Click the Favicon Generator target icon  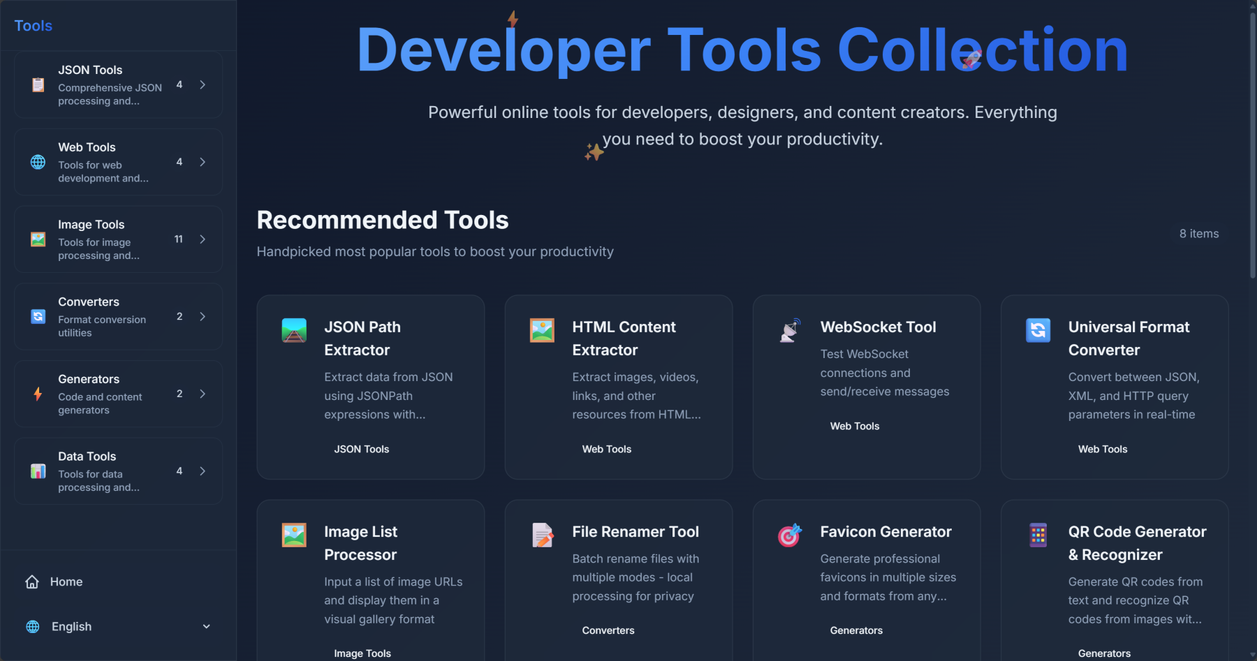click(x=790, y=535)
